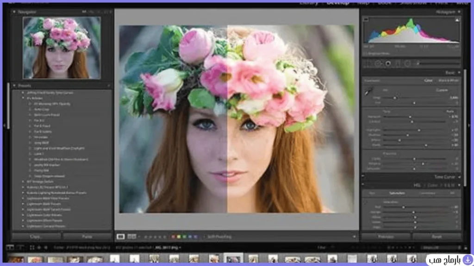
Task: Toggle shadow clipping indicator in histogram
Action: point(366,19)
